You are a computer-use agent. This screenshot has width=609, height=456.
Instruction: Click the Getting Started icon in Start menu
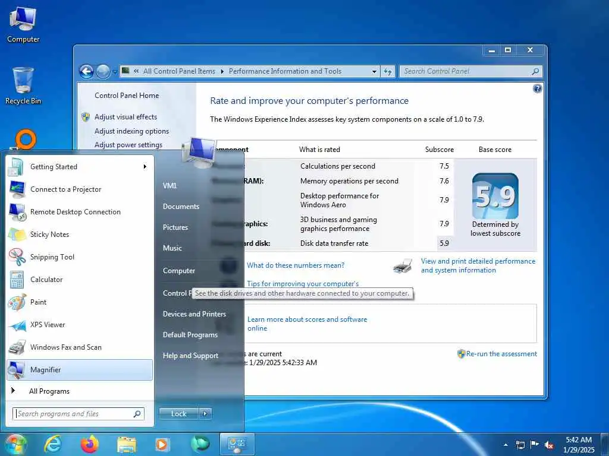[16, 167]
